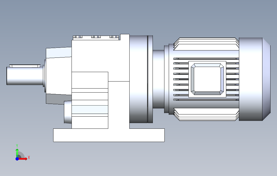Select the gearmotor output shaft
277x176 pixels.
(25, 76)
